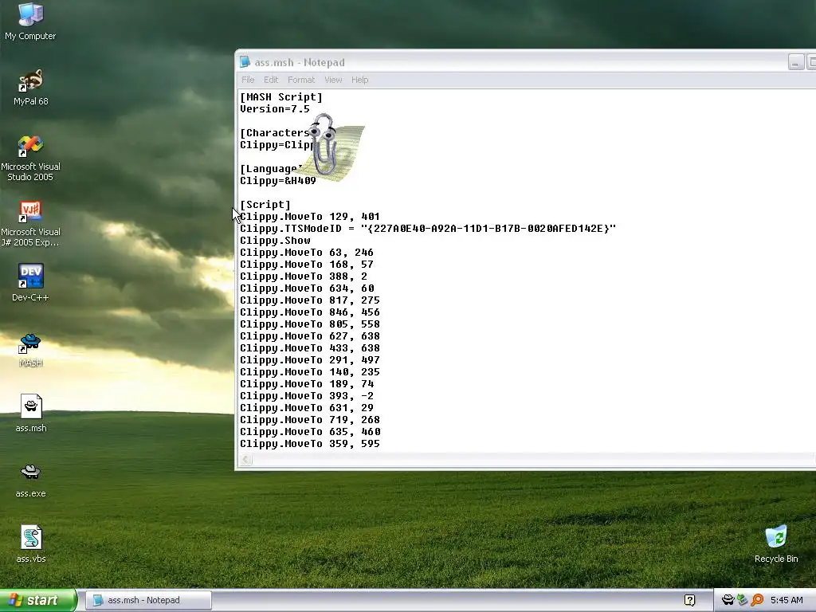
Task: Click the green tray icon beside the clock
Action: point(742,600)
